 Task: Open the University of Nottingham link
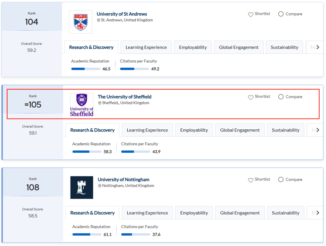tap(124, 180)
